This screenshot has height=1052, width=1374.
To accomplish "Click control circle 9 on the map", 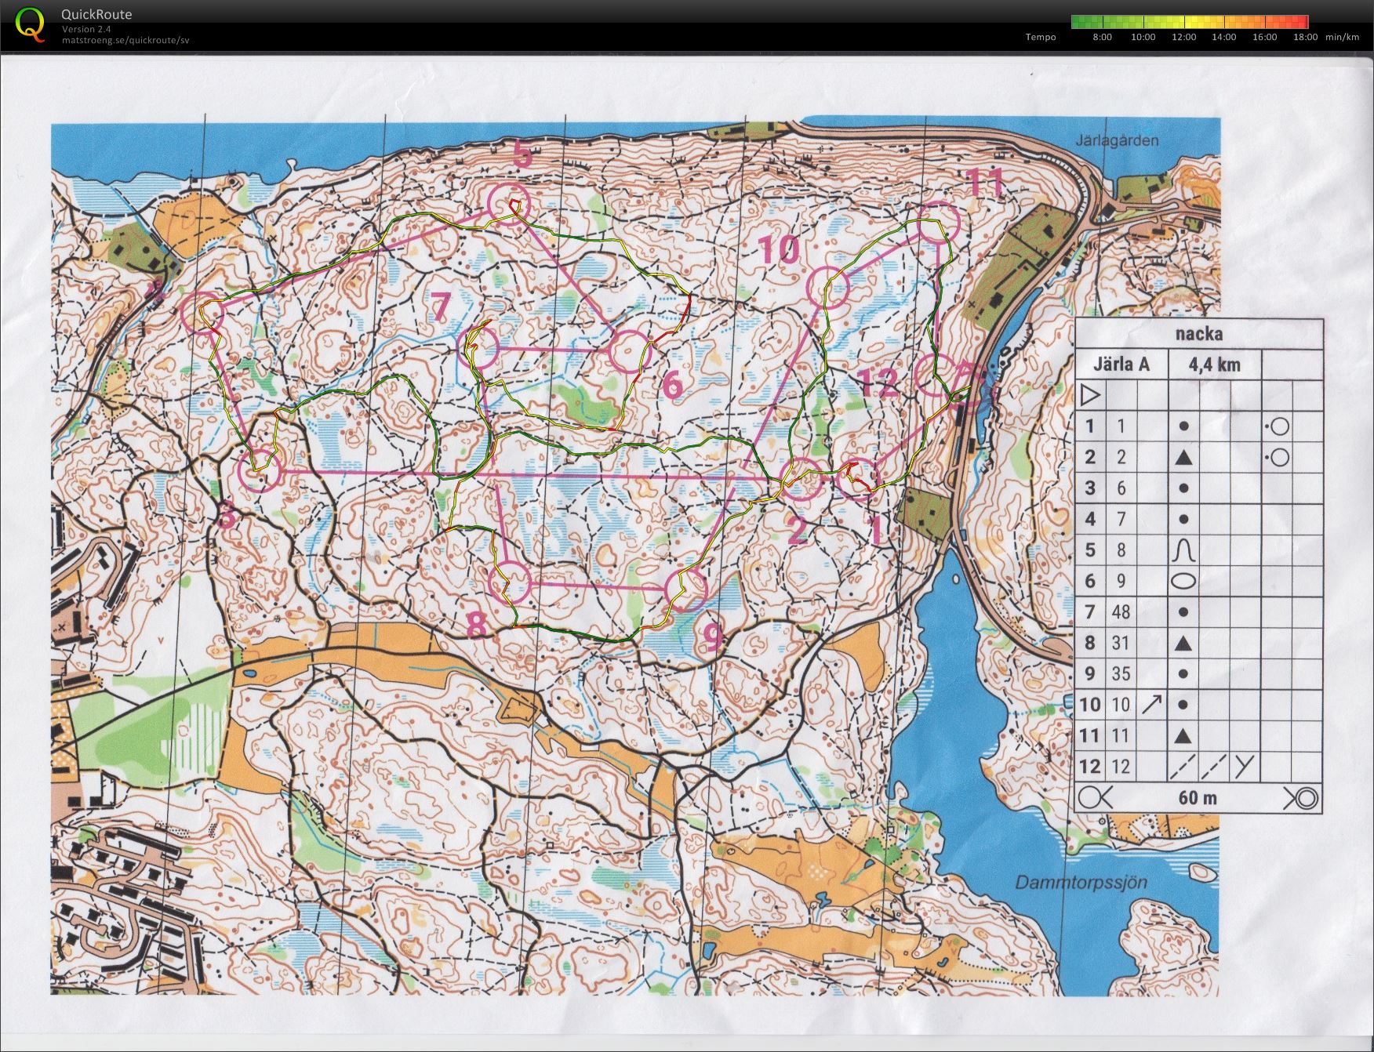I will pyautogui.click(x=686, y=589).
